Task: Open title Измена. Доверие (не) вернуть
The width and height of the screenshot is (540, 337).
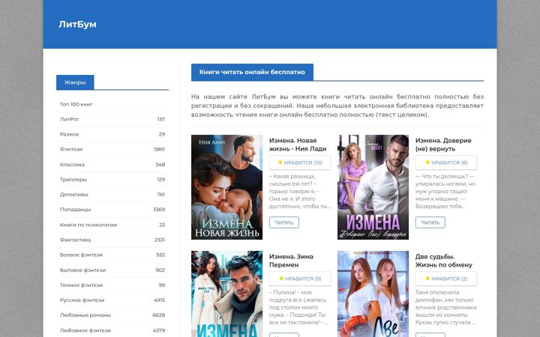Action: coord(443,145)
